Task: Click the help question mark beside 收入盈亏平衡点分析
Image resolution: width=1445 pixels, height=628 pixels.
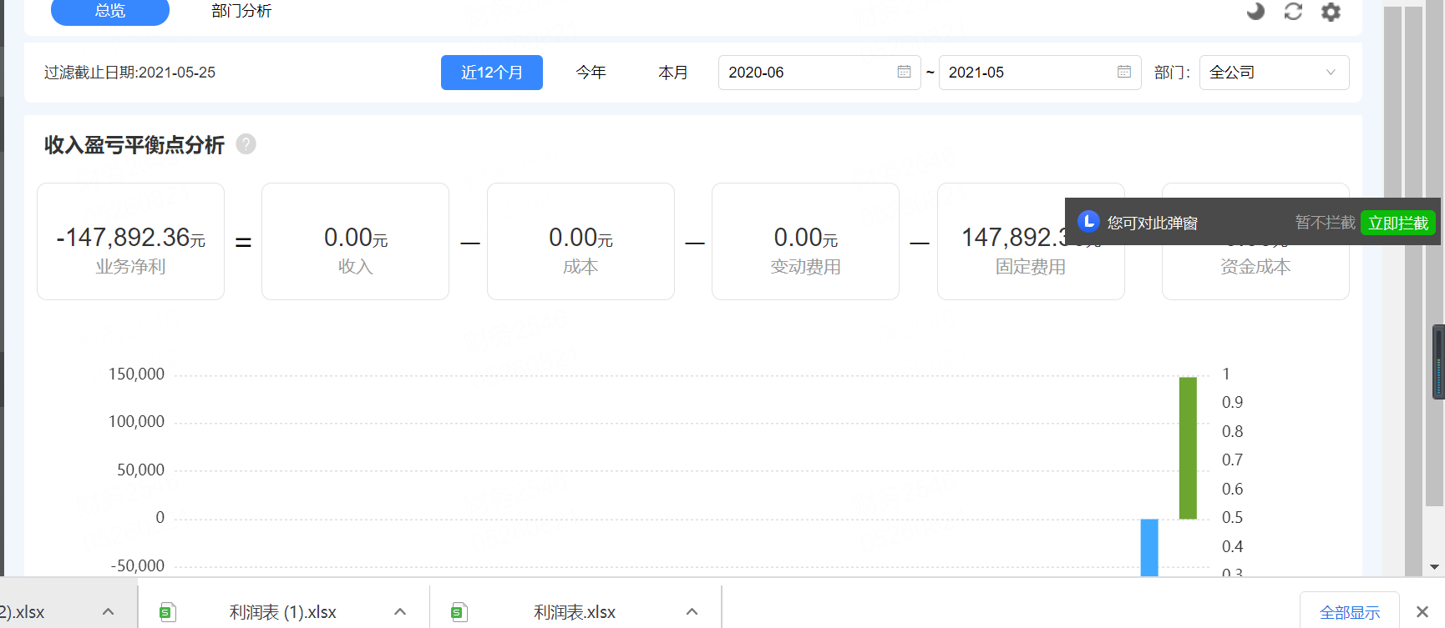Action: coord(246,144)
